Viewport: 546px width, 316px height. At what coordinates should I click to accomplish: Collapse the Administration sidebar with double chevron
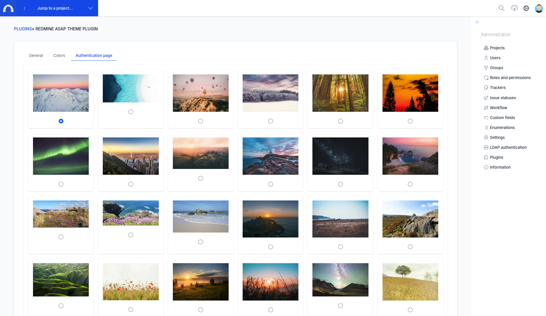click(477, 22)
